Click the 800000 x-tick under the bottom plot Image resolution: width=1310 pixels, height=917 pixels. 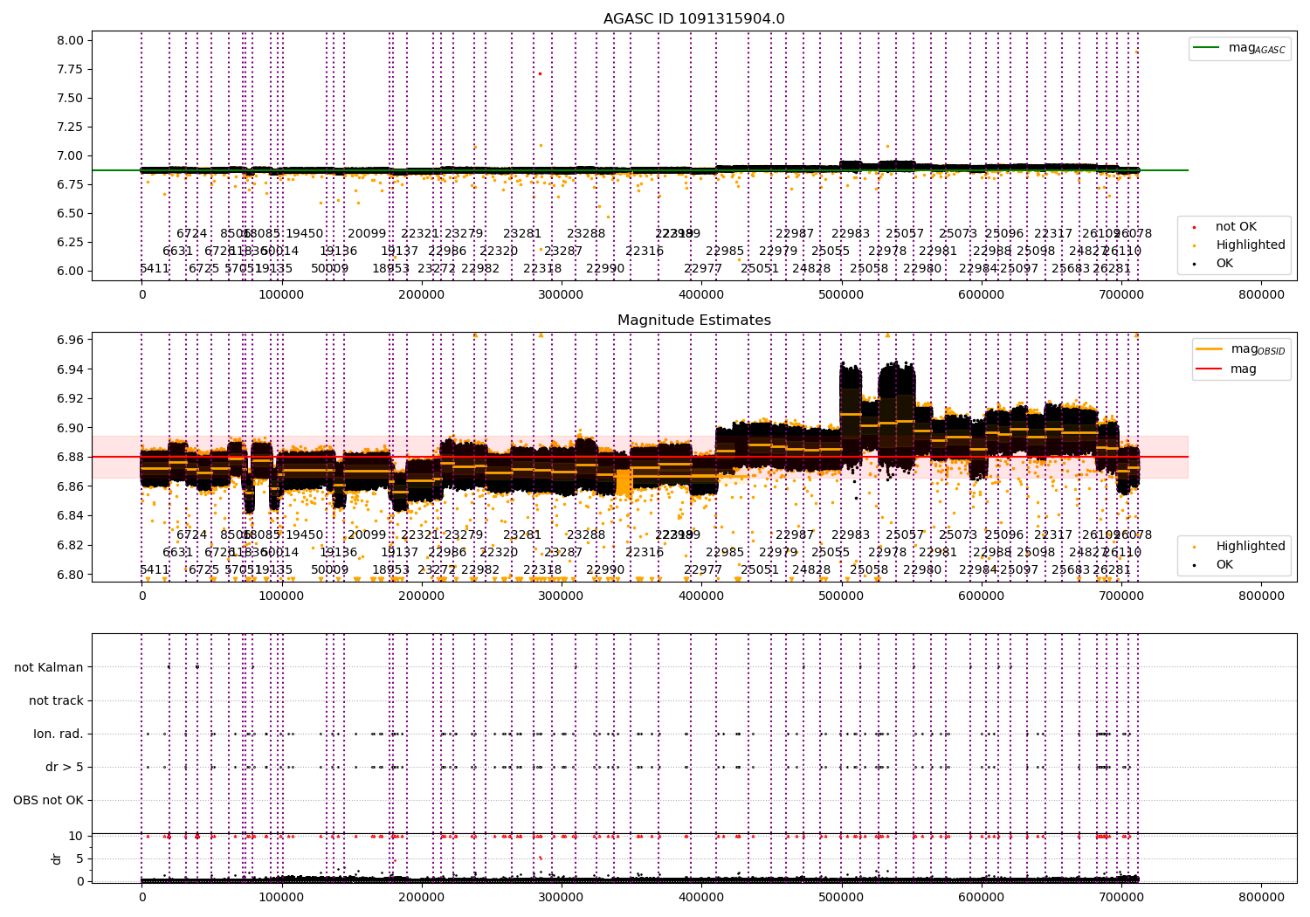point(1262,896)
